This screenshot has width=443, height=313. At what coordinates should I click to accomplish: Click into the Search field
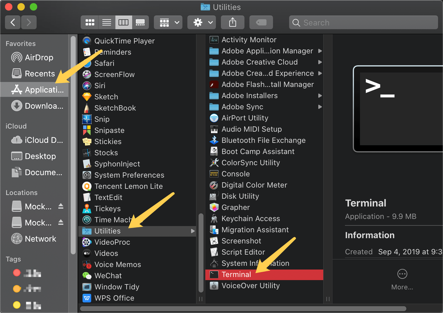point(364,23)
